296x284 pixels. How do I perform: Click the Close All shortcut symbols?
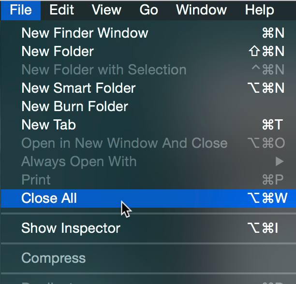(267, 198)
